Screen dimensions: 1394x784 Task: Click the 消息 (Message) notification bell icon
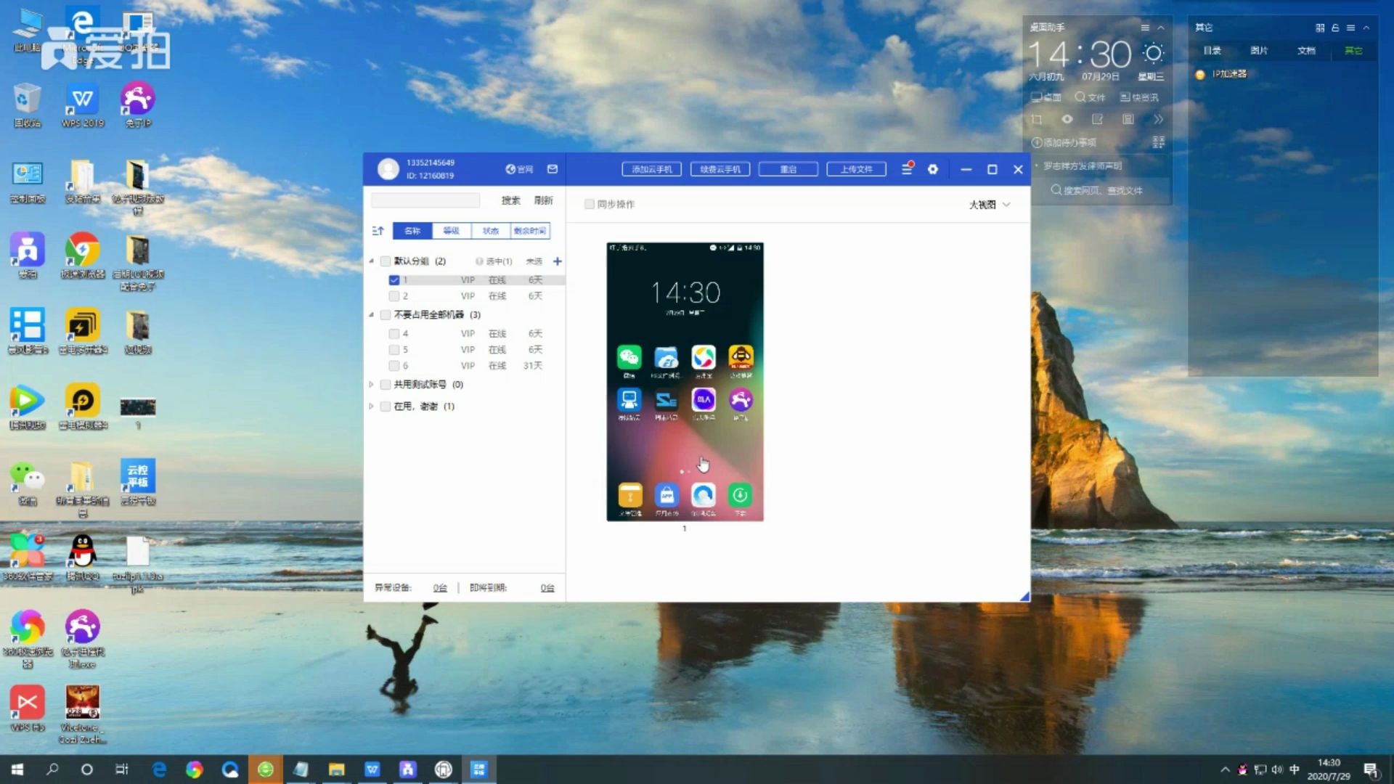pos(907,169)
